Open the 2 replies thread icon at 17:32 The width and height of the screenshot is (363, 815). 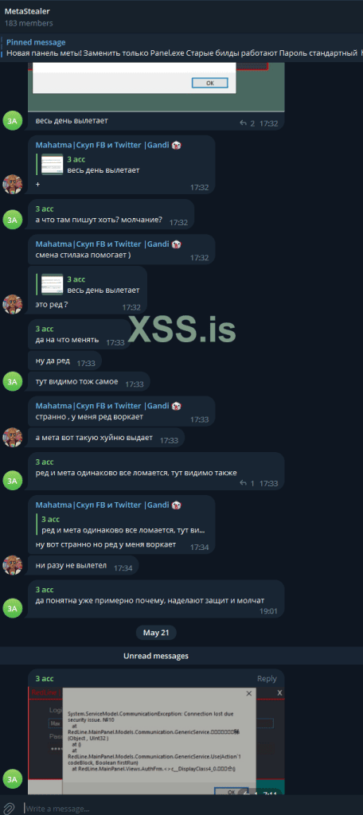pyautogui.click(x=247, y=123)
